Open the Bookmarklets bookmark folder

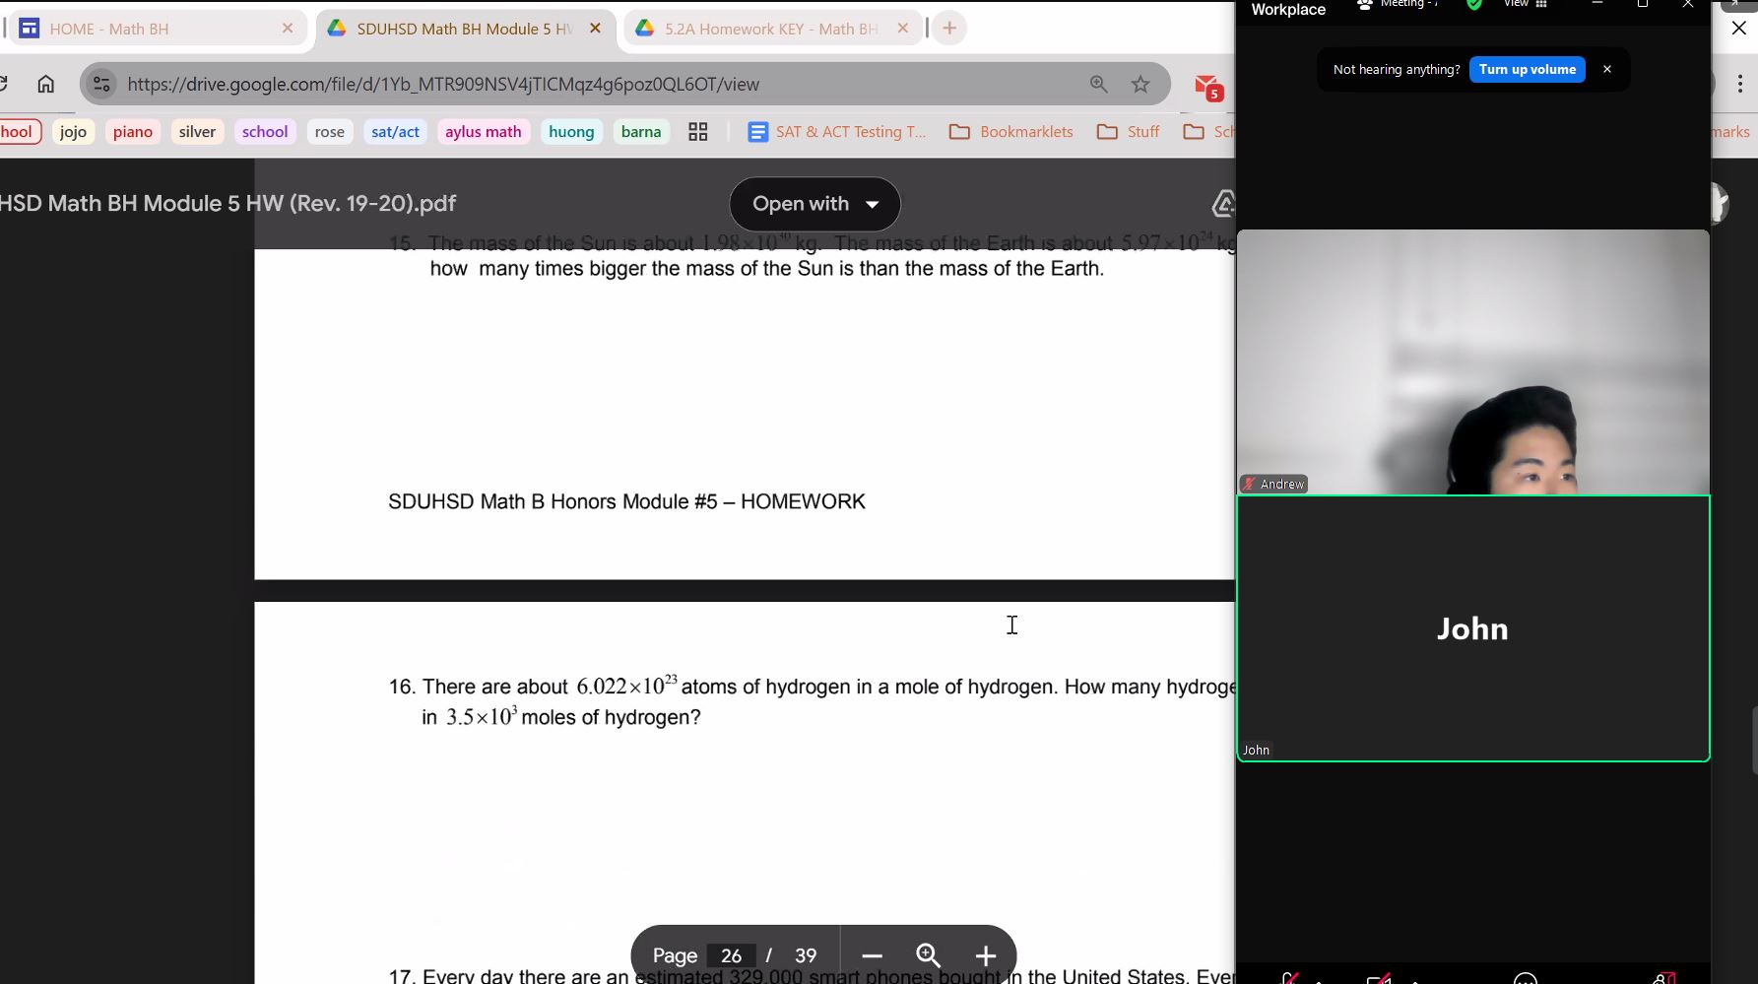(x=1011, y=132)
